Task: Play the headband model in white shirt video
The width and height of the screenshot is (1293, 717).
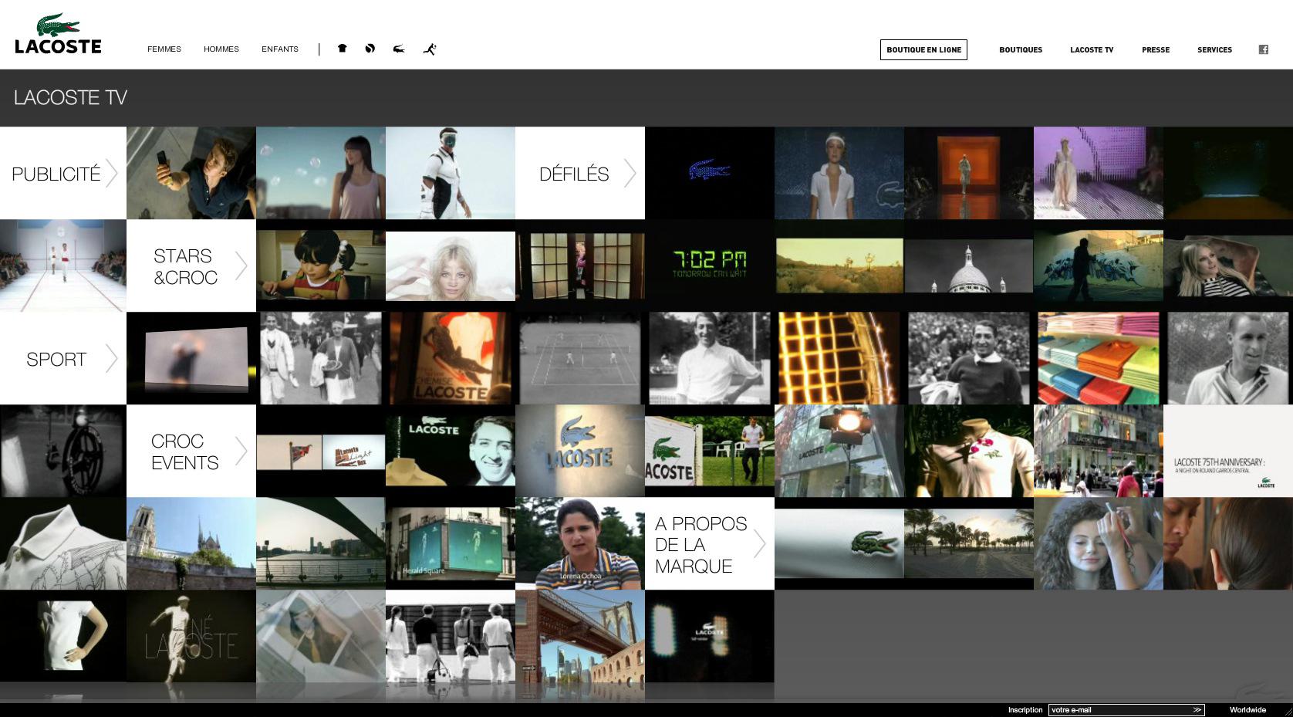Action: [839, 173]
